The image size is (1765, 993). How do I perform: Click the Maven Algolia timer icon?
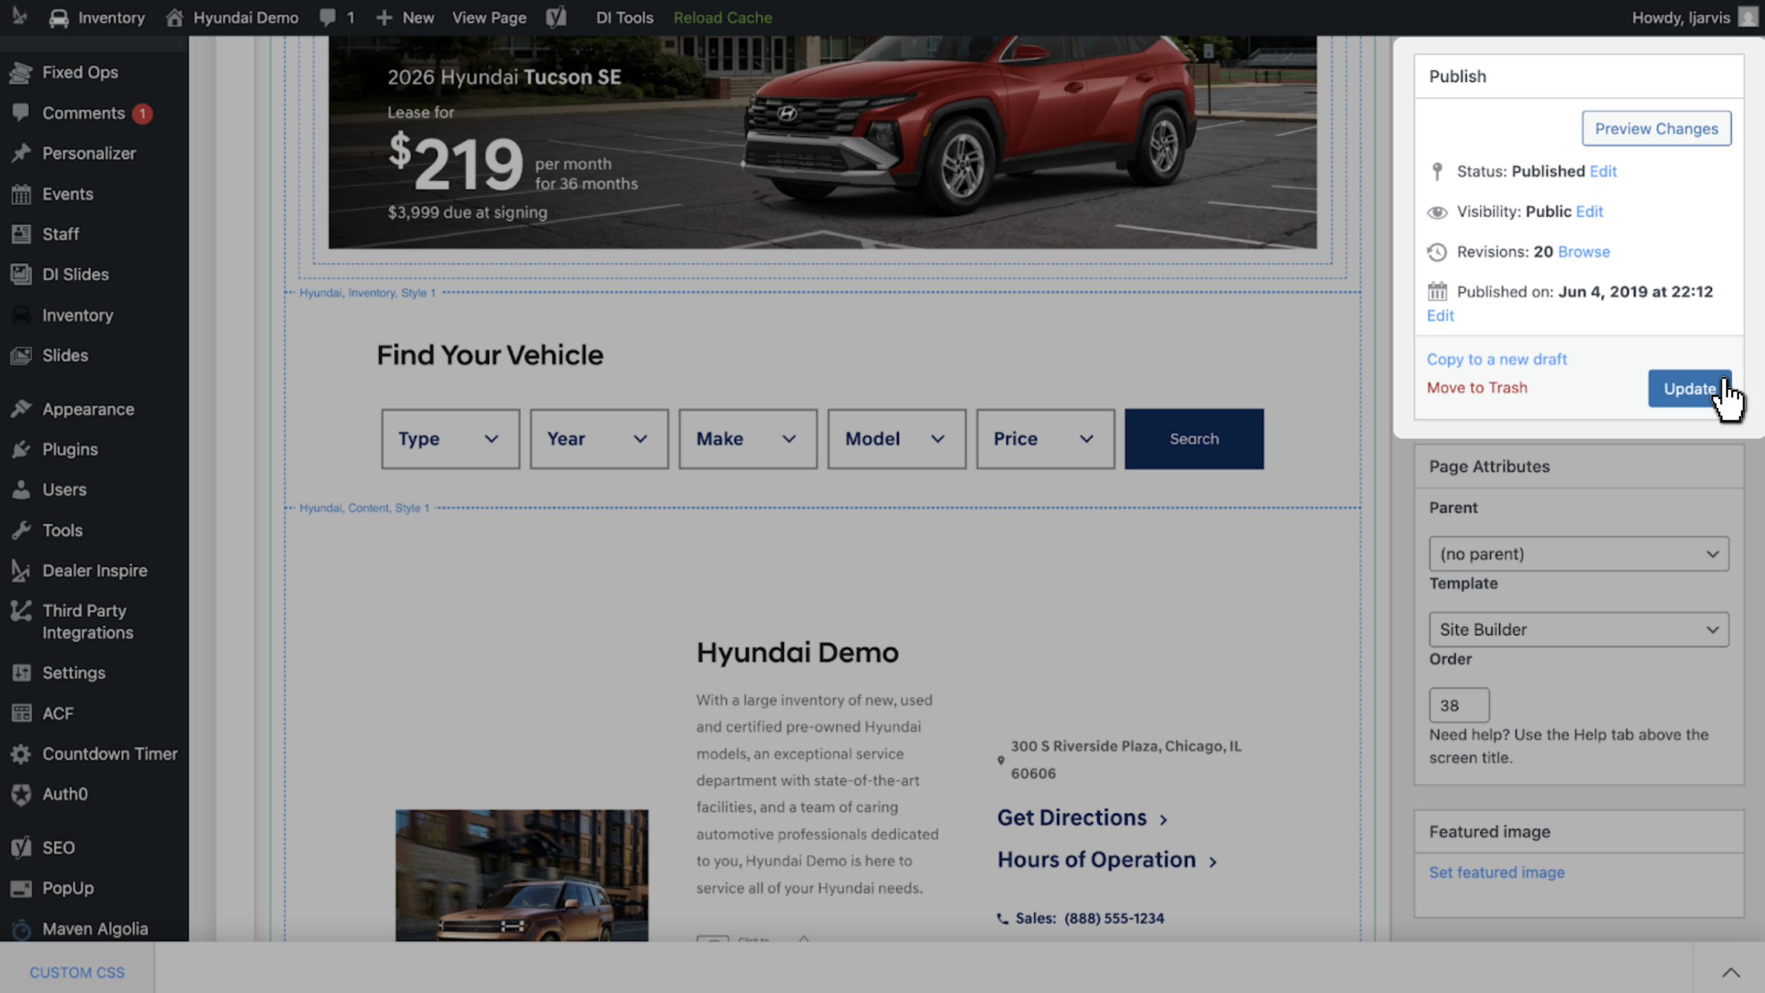point(21,929)
